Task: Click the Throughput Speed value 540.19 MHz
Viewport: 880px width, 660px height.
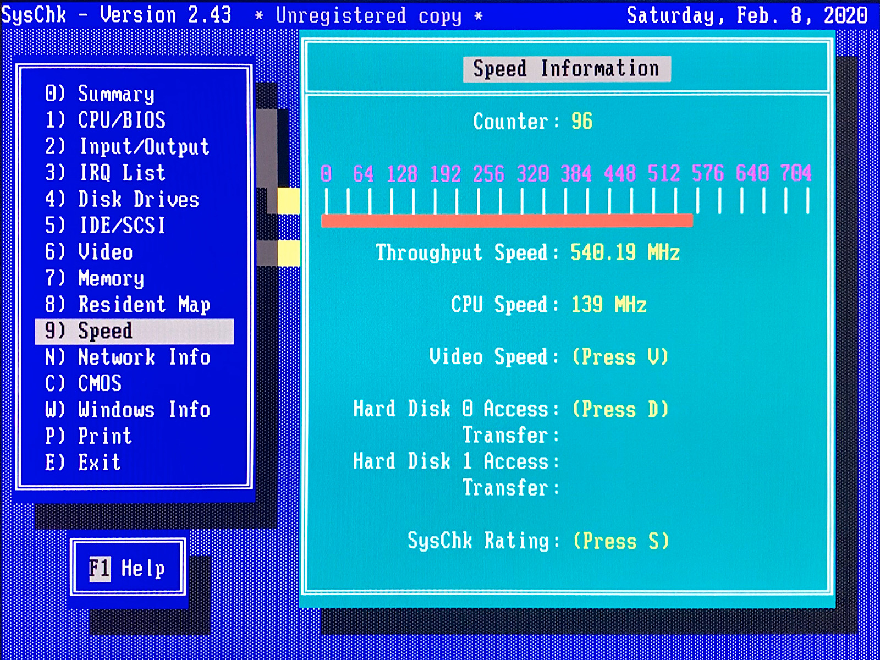Action: point(625,252)
